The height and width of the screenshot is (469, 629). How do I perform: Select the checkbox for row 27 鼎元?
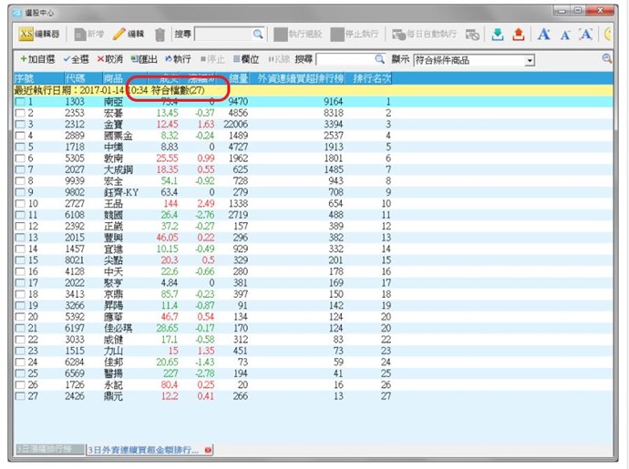[20, 396]
